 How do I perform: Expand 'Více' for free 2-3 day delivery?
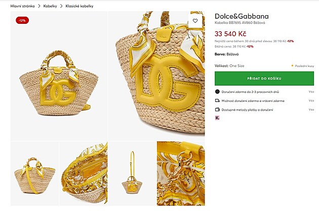(x=311, y=92)
